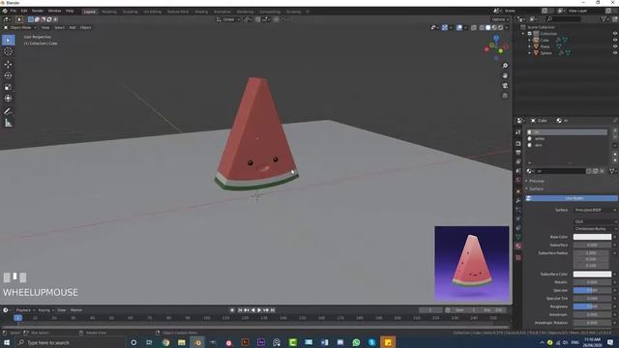
Task: Switch perspective/orthographic grid icon
Action: click(x=505, y=96)
